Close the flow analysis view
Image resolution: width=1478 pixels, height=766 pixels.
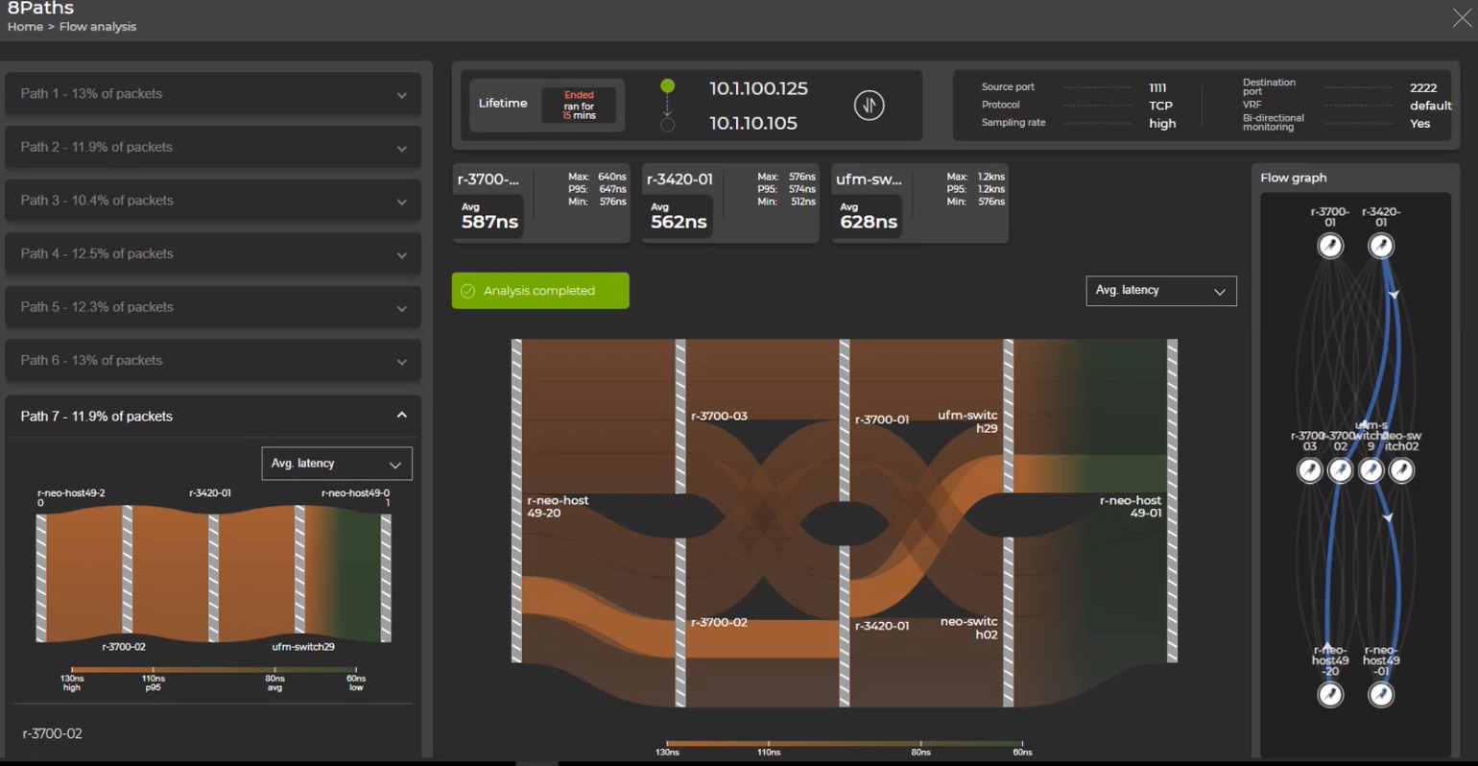pyautogui.click(x=1461, y=18)
